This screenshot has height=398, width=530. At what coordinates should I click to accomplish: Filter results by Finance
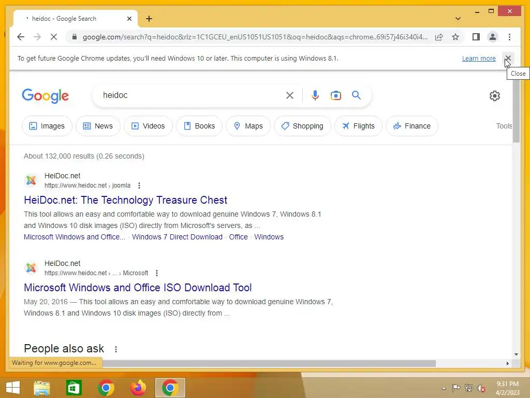(x=411, y=126)
